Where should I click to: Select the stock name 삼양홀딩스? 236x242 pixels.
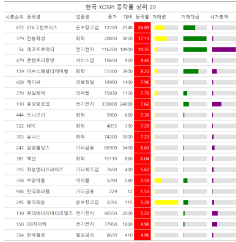38,148
